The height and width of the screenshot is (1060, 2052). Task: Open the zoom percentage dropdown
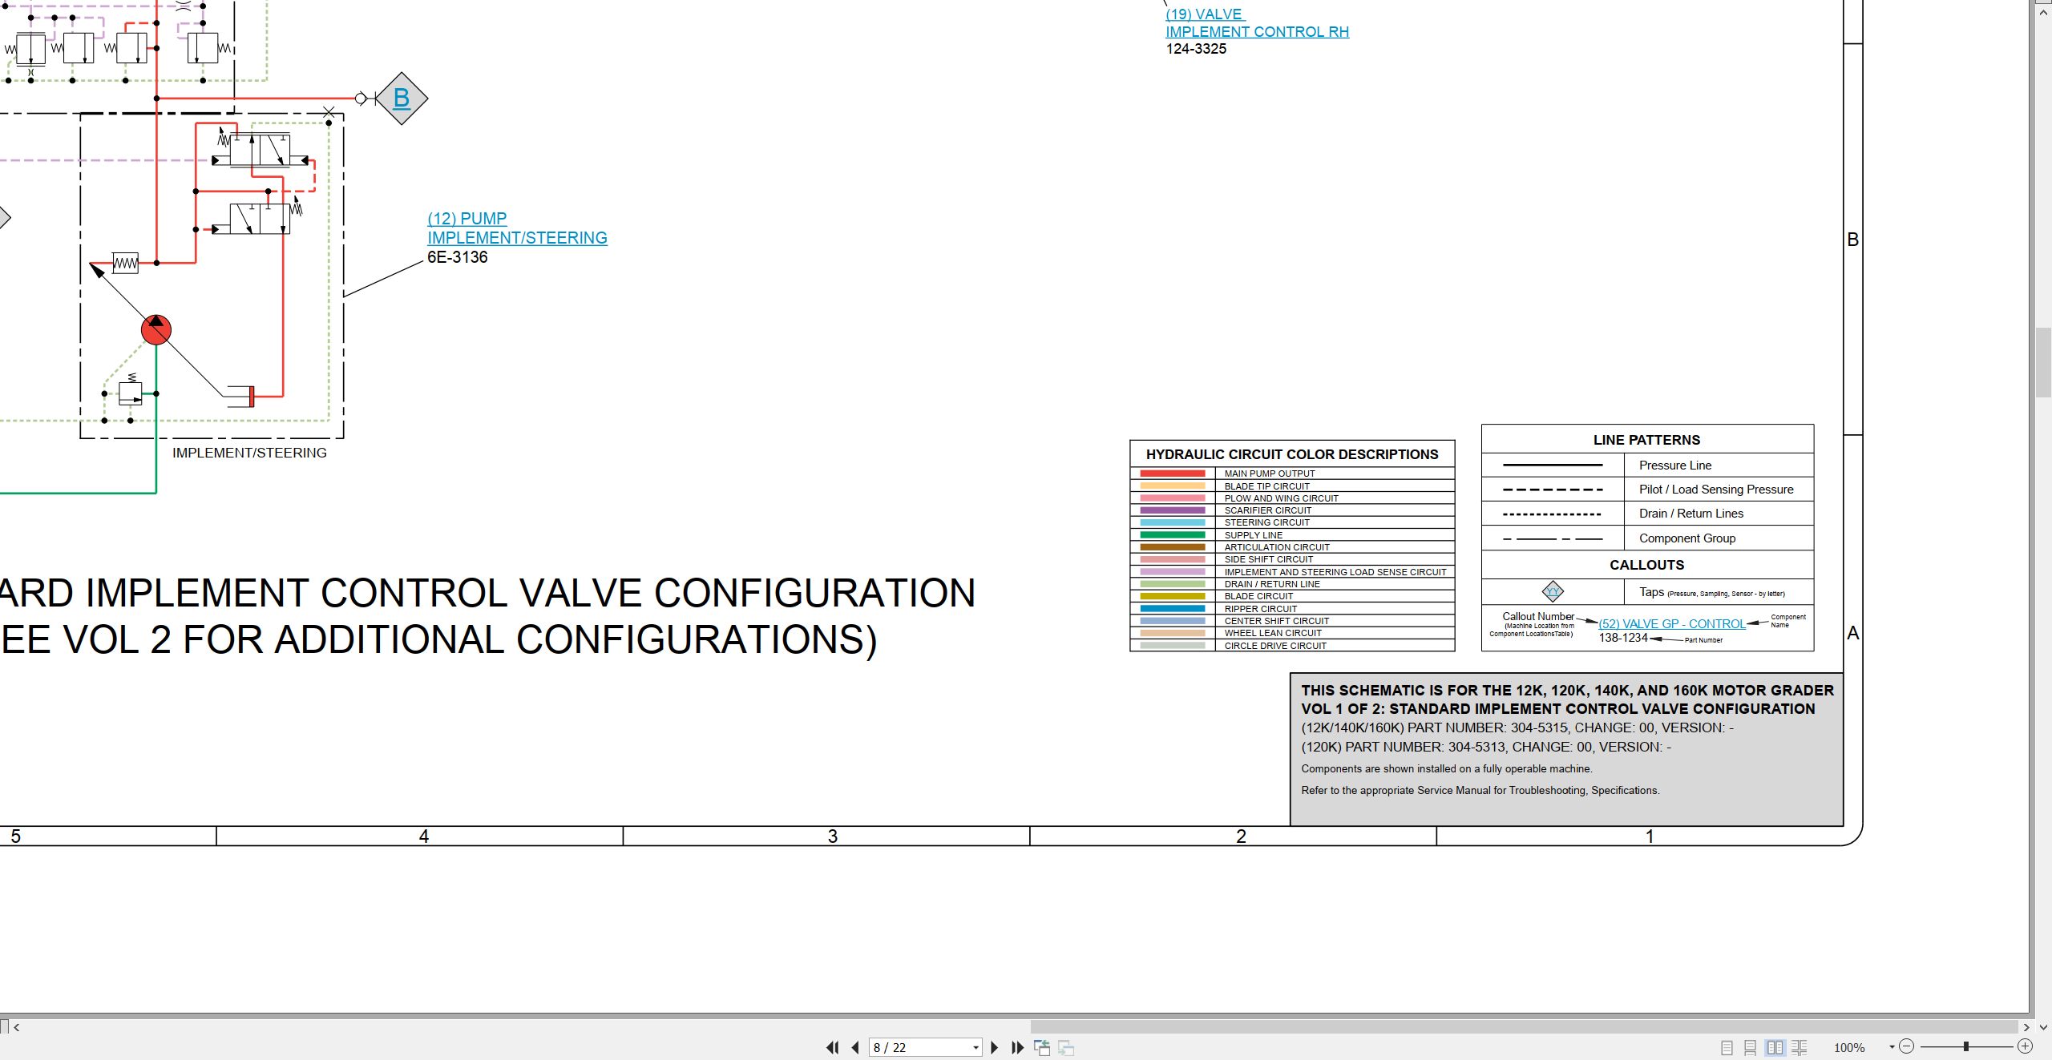tap(1892, 1047)
